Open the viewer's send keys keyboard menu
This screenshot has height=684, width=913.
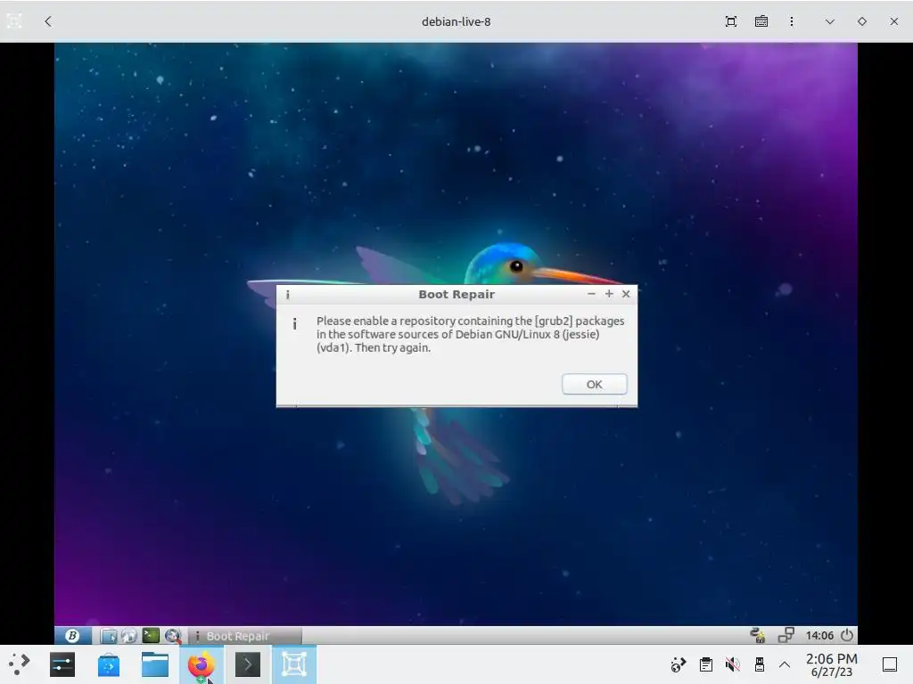click(761, 21)
